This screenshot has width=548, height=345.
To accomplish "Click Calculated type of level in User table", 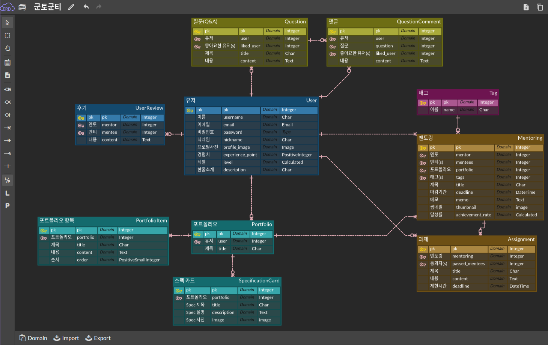I will [x=292, y=163].
